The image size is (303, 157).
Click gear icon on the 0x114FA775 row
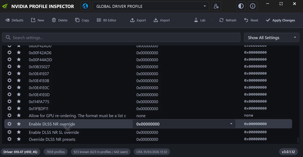[x=9, y=102]
